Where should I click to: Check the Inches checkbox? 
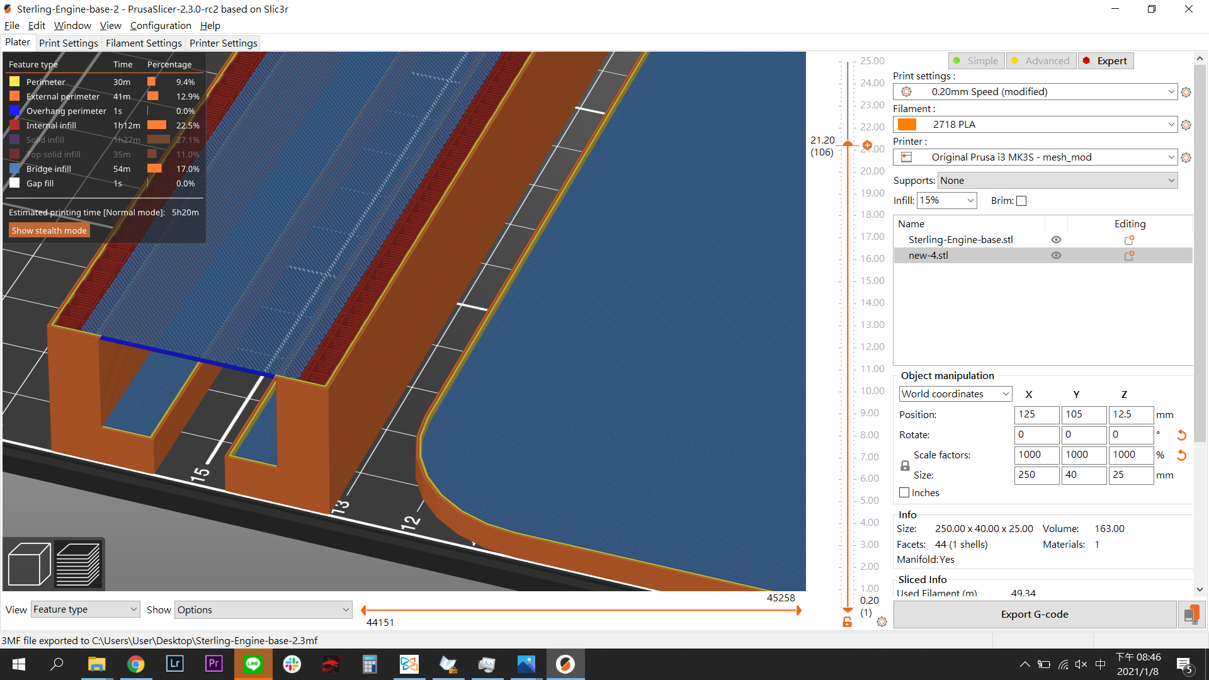[x=904, y=492]
